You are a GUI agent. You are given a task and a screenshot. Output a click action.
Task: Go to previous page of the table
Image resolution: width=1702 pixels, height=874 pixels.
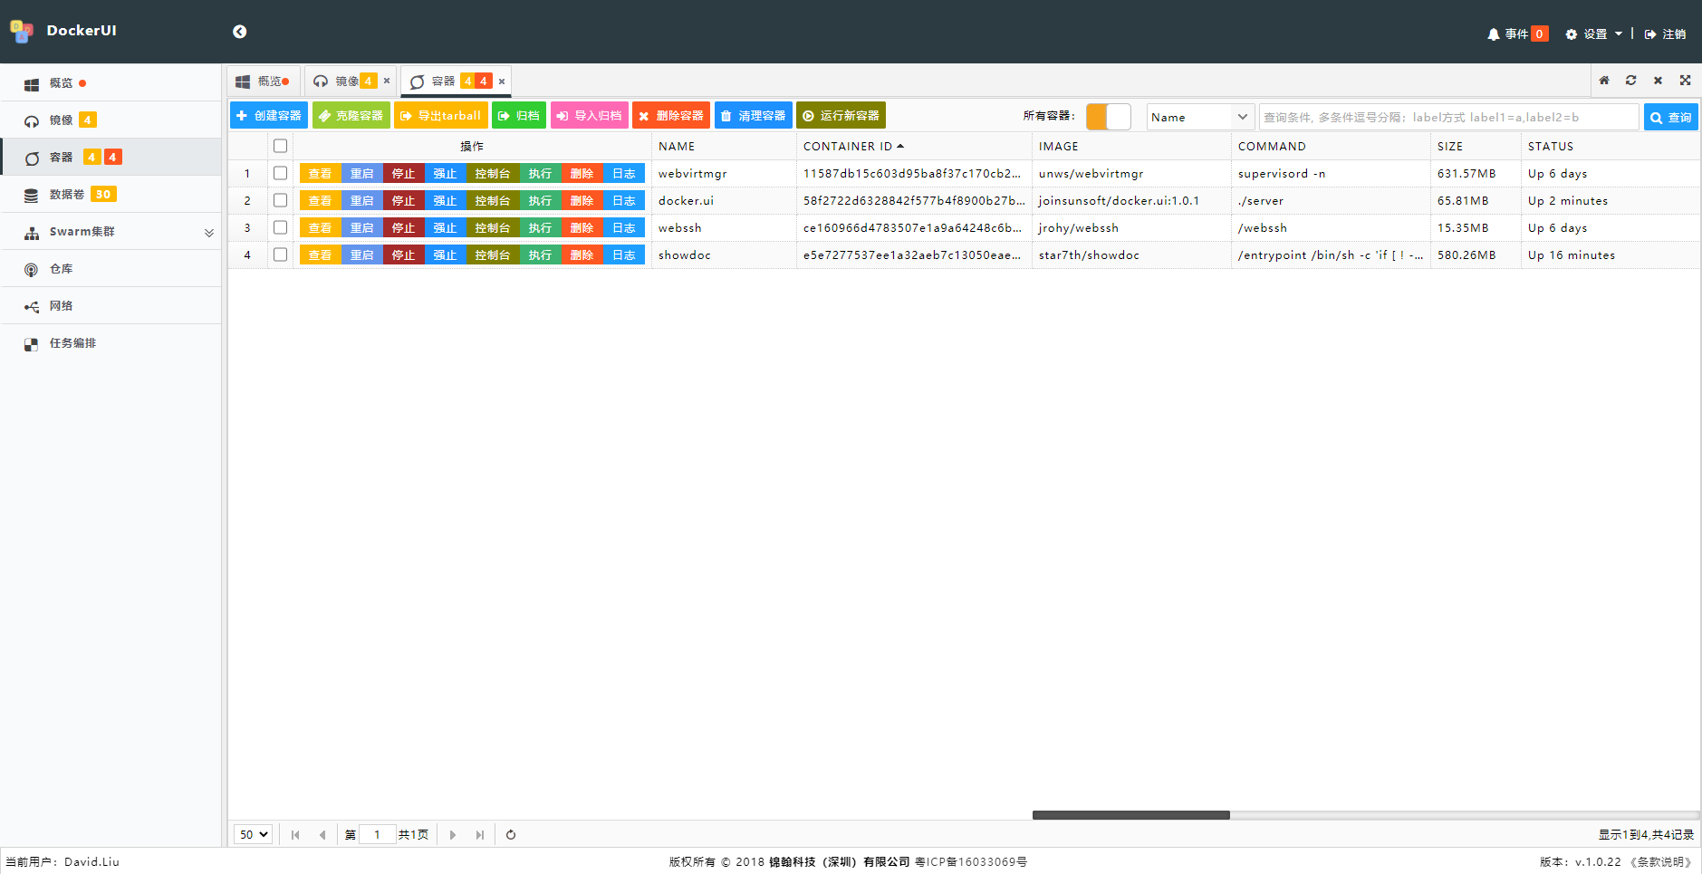[322, 835]
